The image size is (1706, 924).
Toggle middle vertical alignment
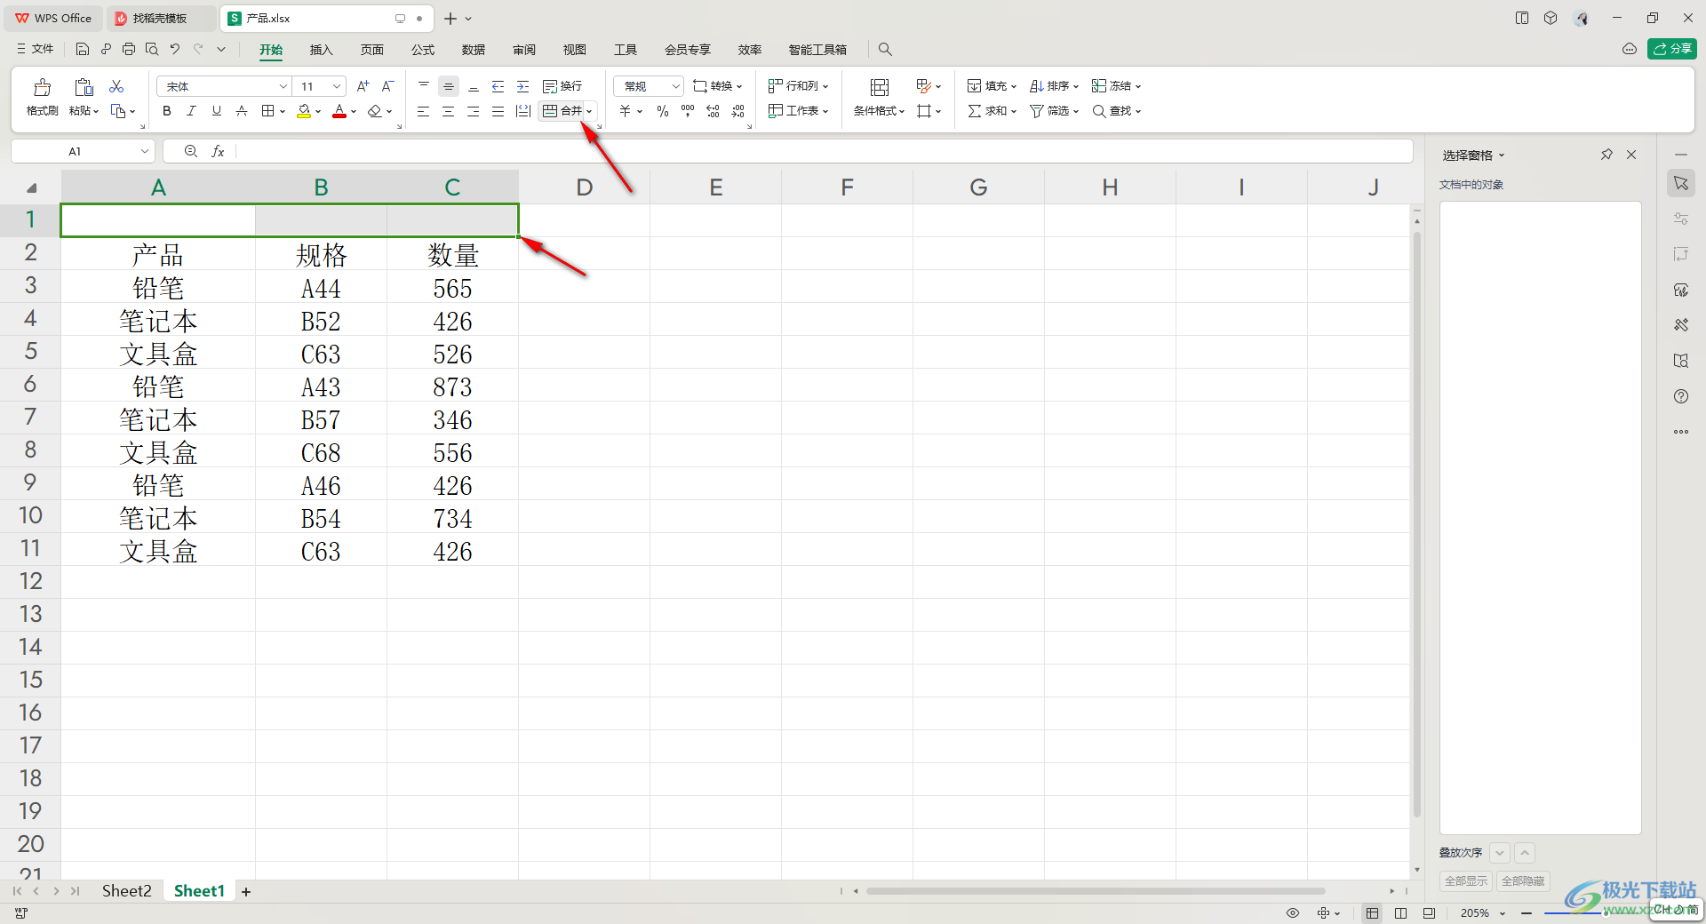pyautogui.click(x=449, y=86)
